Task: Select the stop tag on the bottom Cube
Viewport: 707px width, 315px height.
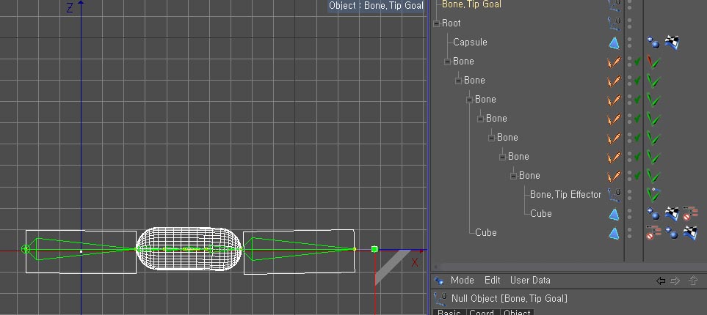Action: tap(653, 232)
